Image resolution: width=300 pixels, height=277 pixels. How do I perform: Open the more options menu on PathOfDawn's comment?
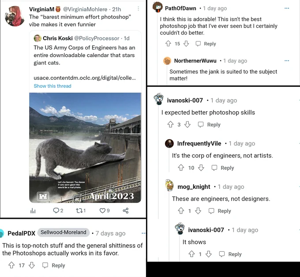(287, 8)
